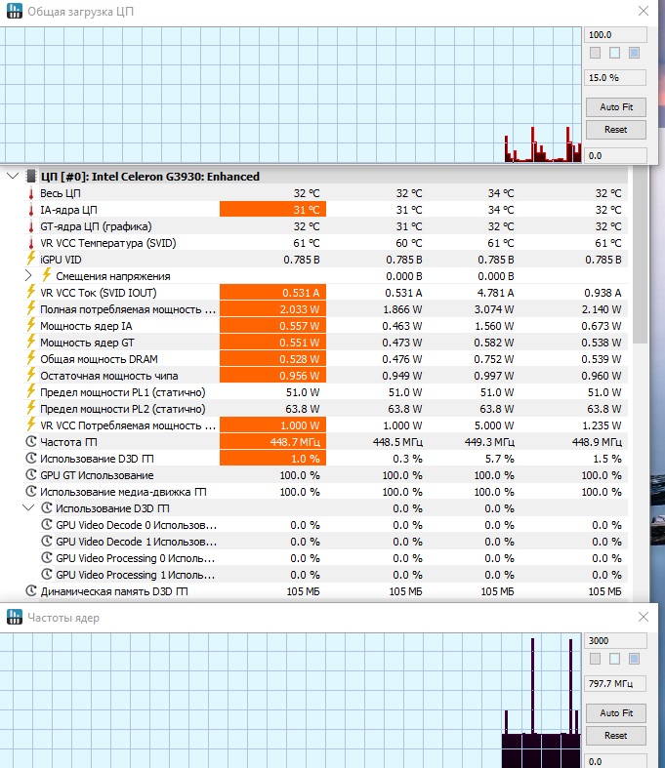Select the Весь ЦП sensor label
This screenshot has width=665, height=768.
pos(61,193)
